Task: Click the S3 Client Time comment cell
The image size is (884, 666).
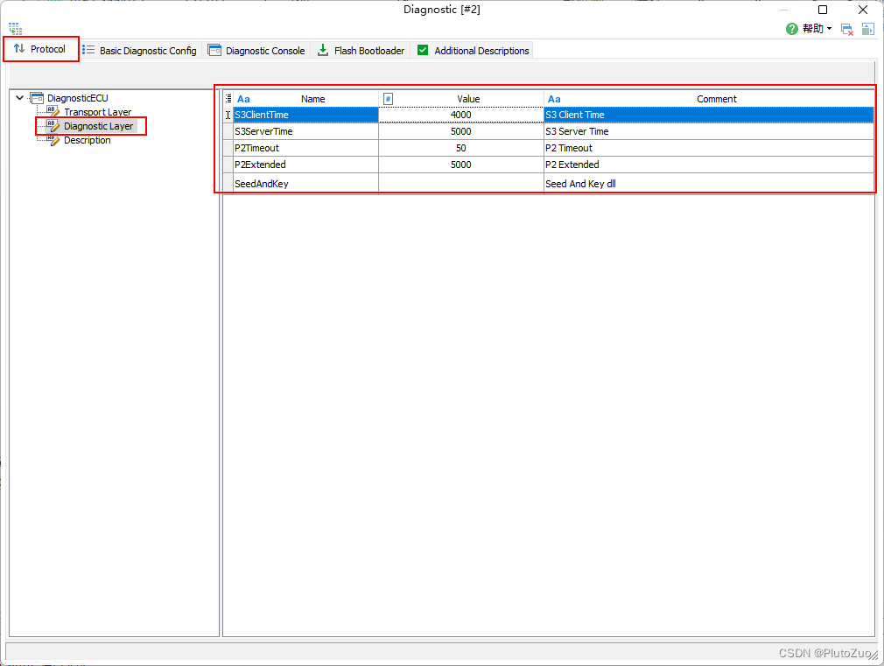Action: [x=709, y=115]
